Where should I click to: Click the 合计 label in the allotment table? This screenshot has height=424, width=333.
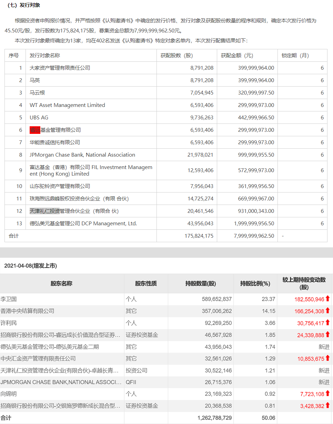tap(14, 236)
